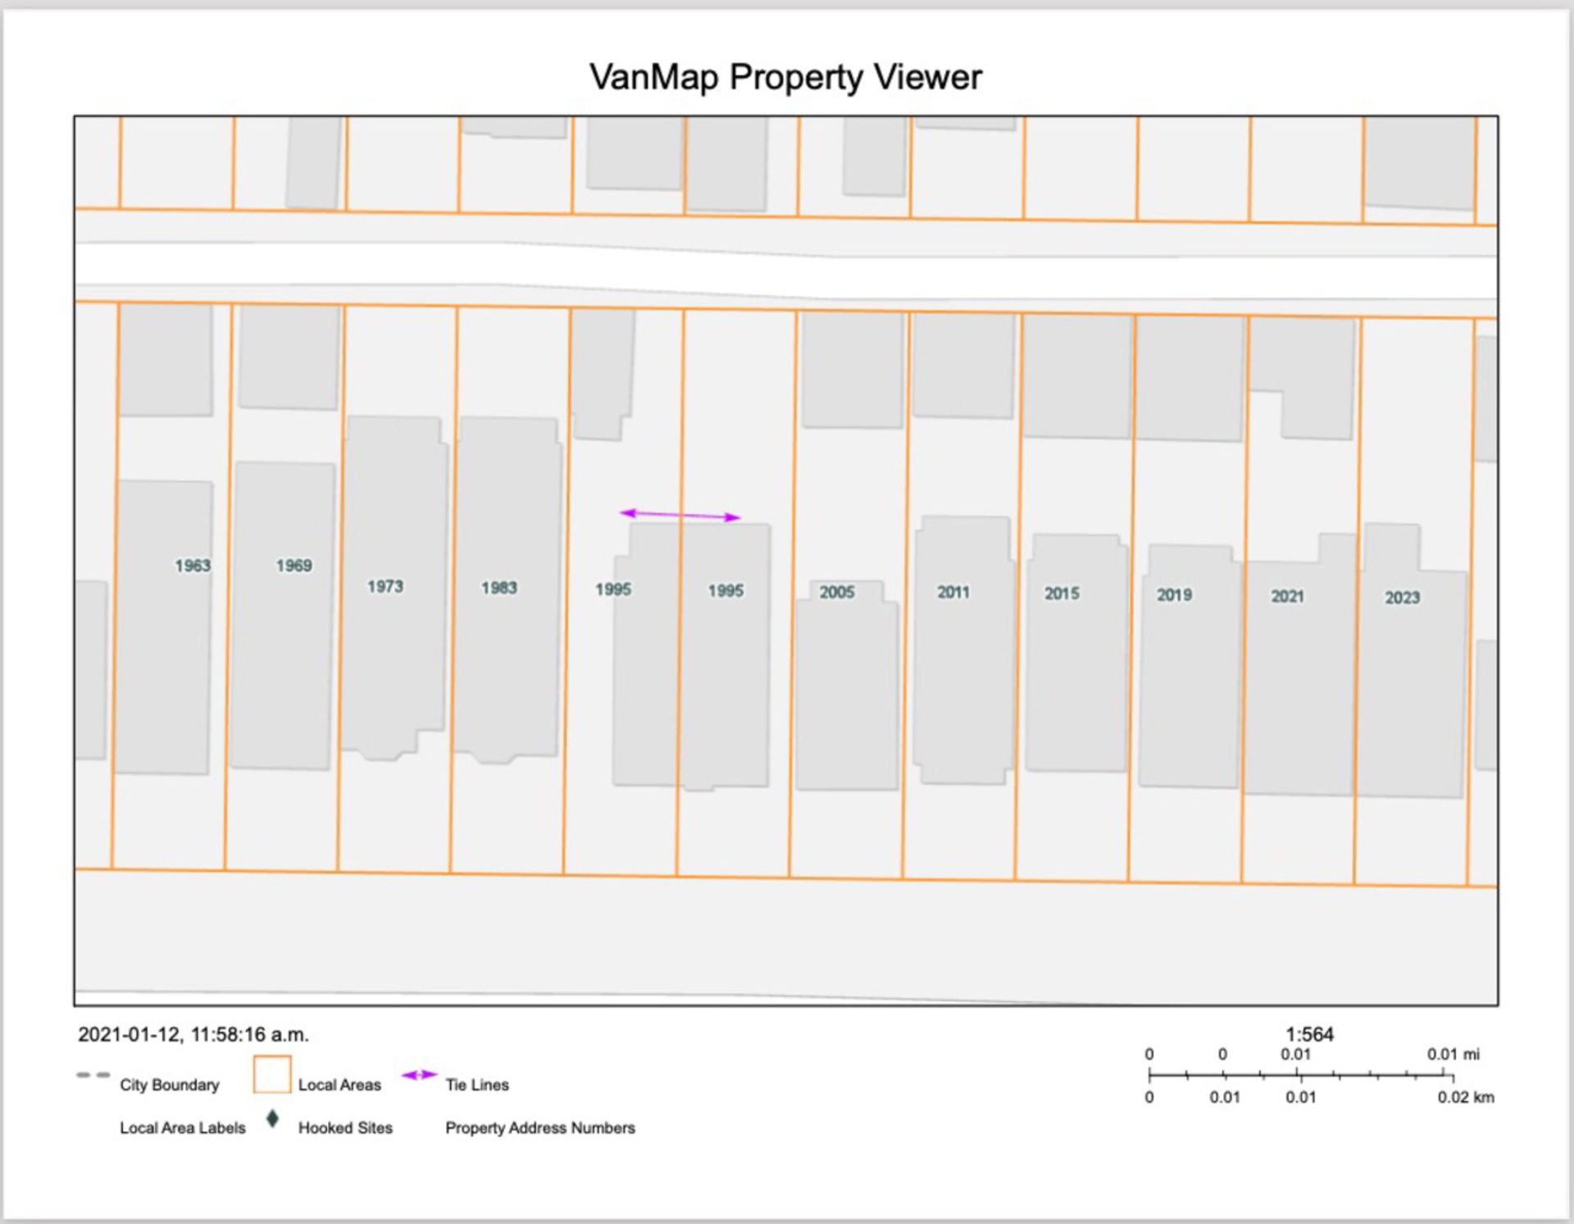The width and height of the screenshot is (1574, 1224).
Task: Click the Tie Lines legend arrow icon
Action: pyautogui.click(x=419, y=1075)
